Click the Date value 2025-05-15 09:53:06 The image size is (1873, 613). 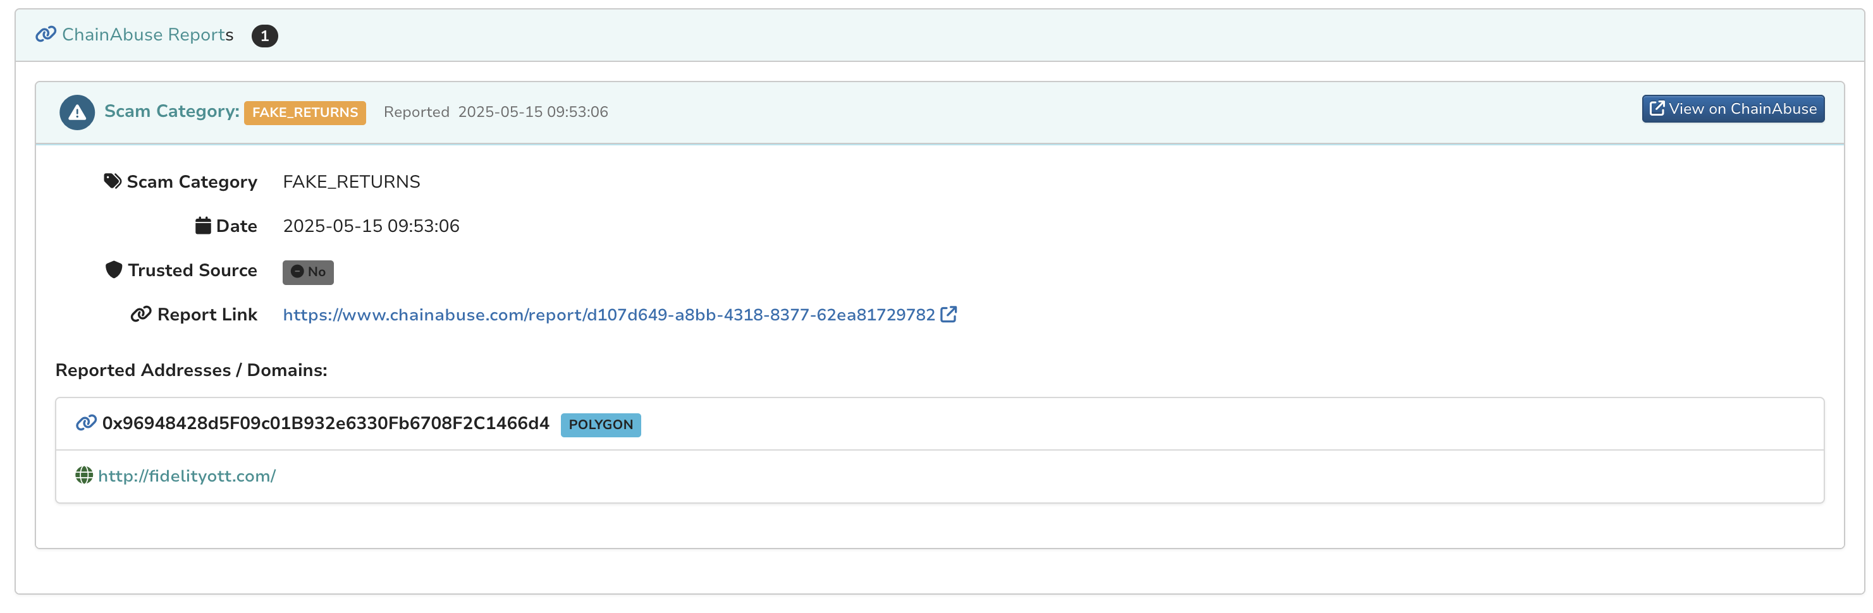pyautogui.click(x=371, y=226)
